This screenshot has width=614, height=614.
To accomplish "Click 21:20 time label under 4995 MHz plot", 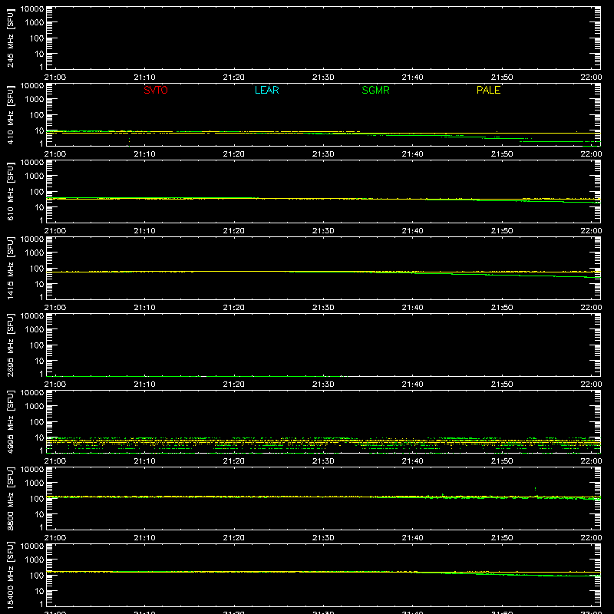I will [x=234, y=461].
